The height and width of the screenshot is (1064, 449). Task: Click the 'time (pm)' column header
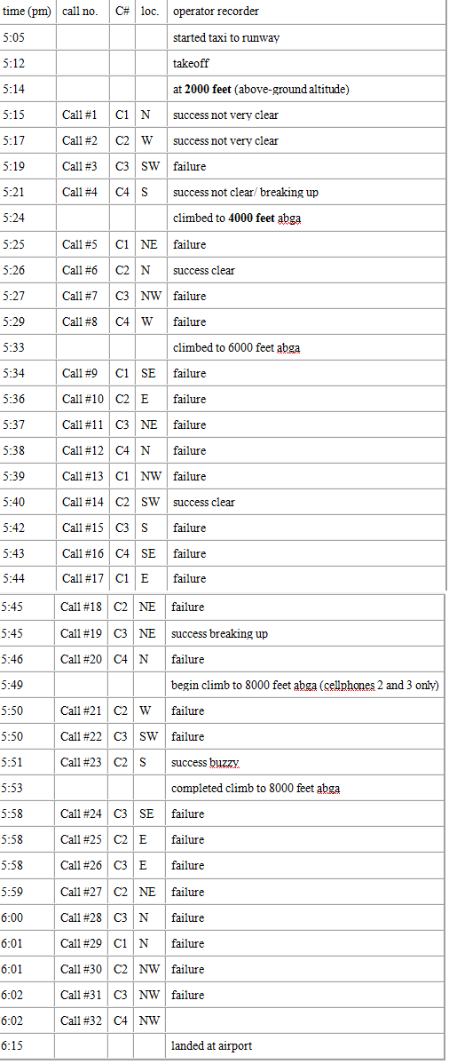tap(28, 12)
